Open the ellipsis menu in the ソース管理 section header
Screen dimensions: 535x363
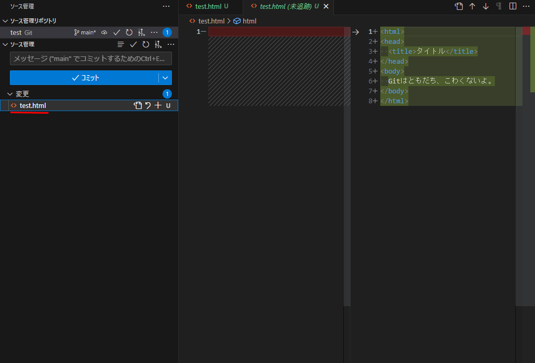coord(171,44)
